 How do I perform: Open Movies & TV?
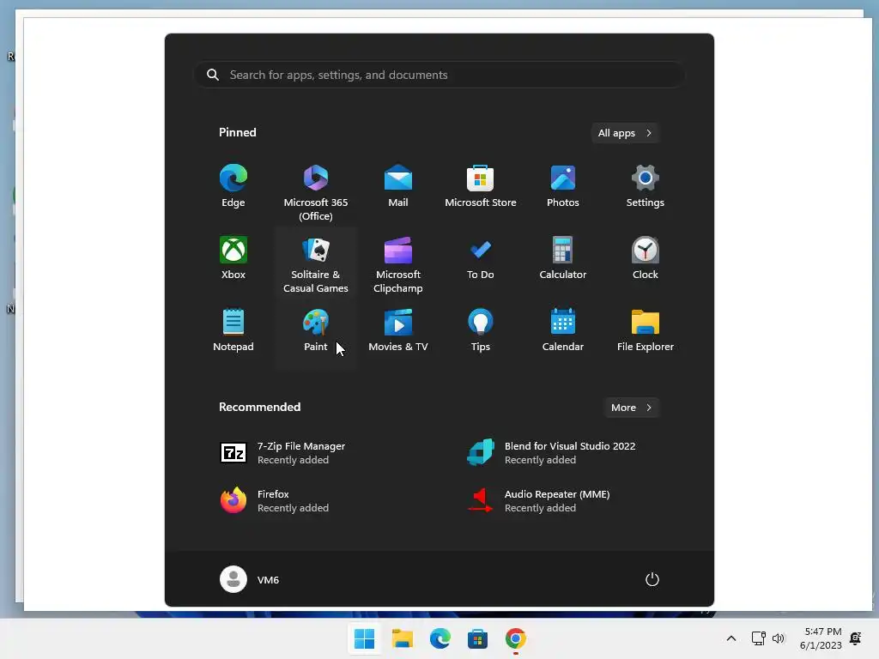click(x=398, y=330)
